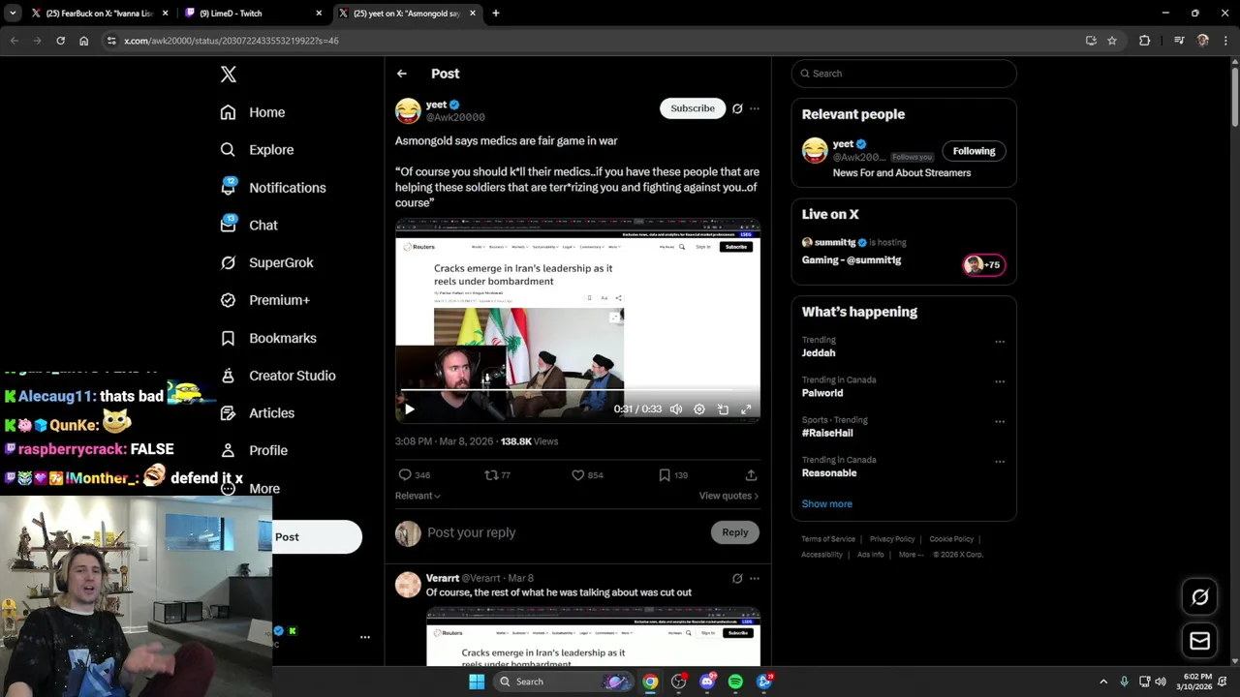Viewport: 1240px width, 697px height.
Task: Open Discord from the taskbar
Action: [707, 682]
